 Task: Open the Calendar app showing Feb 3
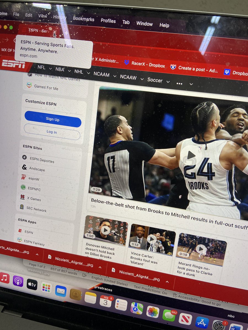pos(106,301)
